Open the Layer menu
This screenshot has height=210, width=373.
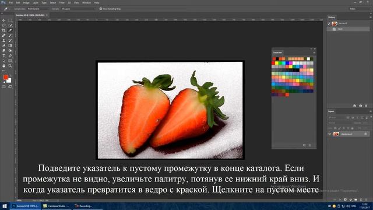coord(36,2)
